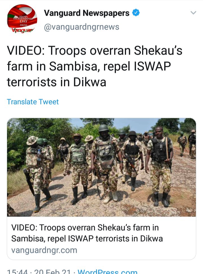Click the 20 Feb 21 date
Screen dimensions: 203x274
[x=52, y=272]
